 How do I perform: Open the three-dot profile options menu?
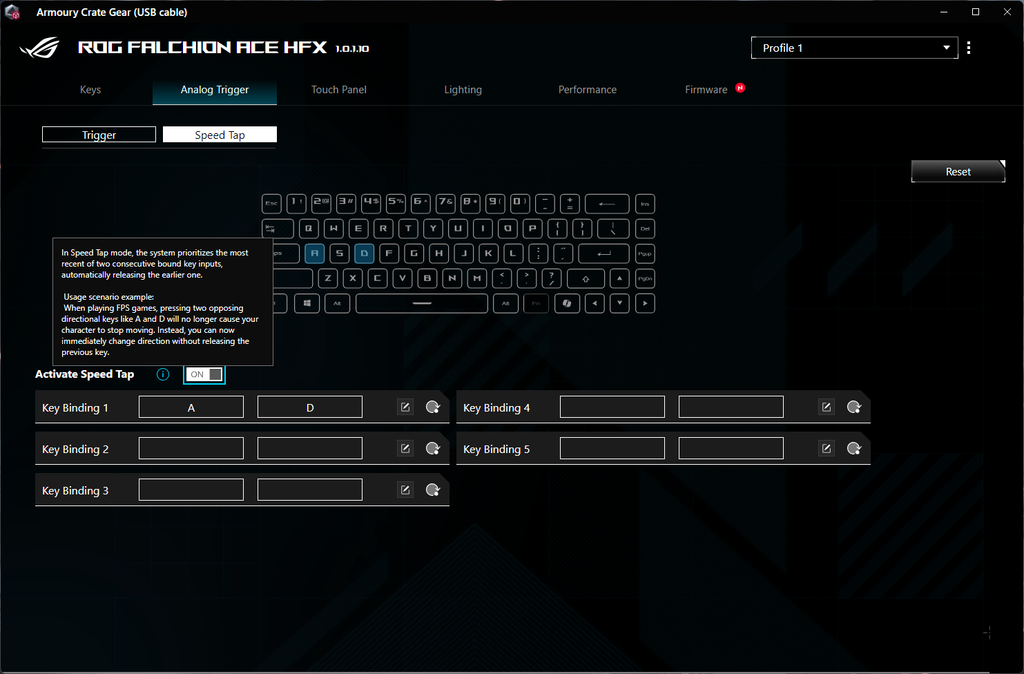969,48
